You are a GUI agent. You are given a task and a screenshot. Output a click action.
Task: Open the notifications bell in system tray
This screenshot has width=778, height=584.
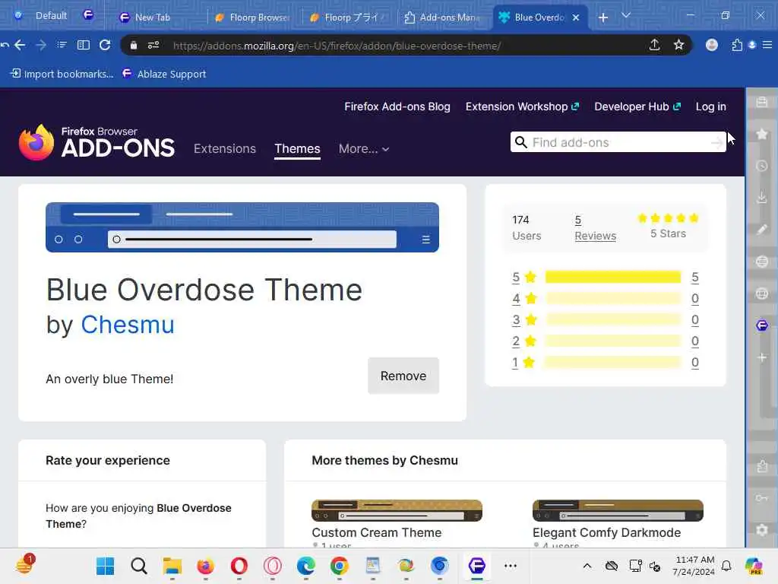(726, 566)
